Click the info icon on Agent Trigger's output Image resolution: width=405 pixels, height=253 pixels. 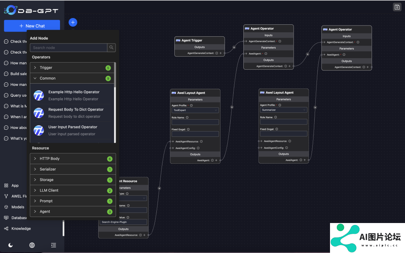coord(217,53)
